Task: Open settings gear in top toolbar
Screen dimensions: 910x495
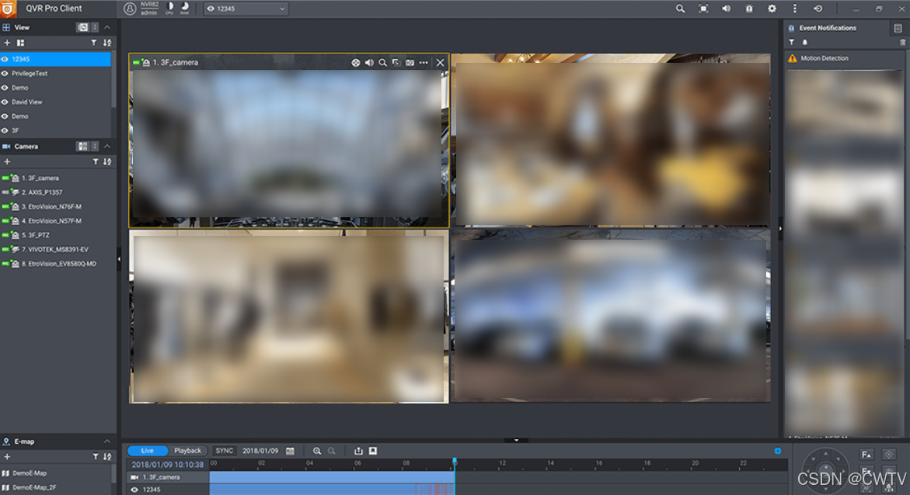Action: pos(772,9)
